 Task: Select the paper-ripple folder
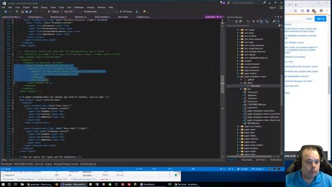pos(250,151)
